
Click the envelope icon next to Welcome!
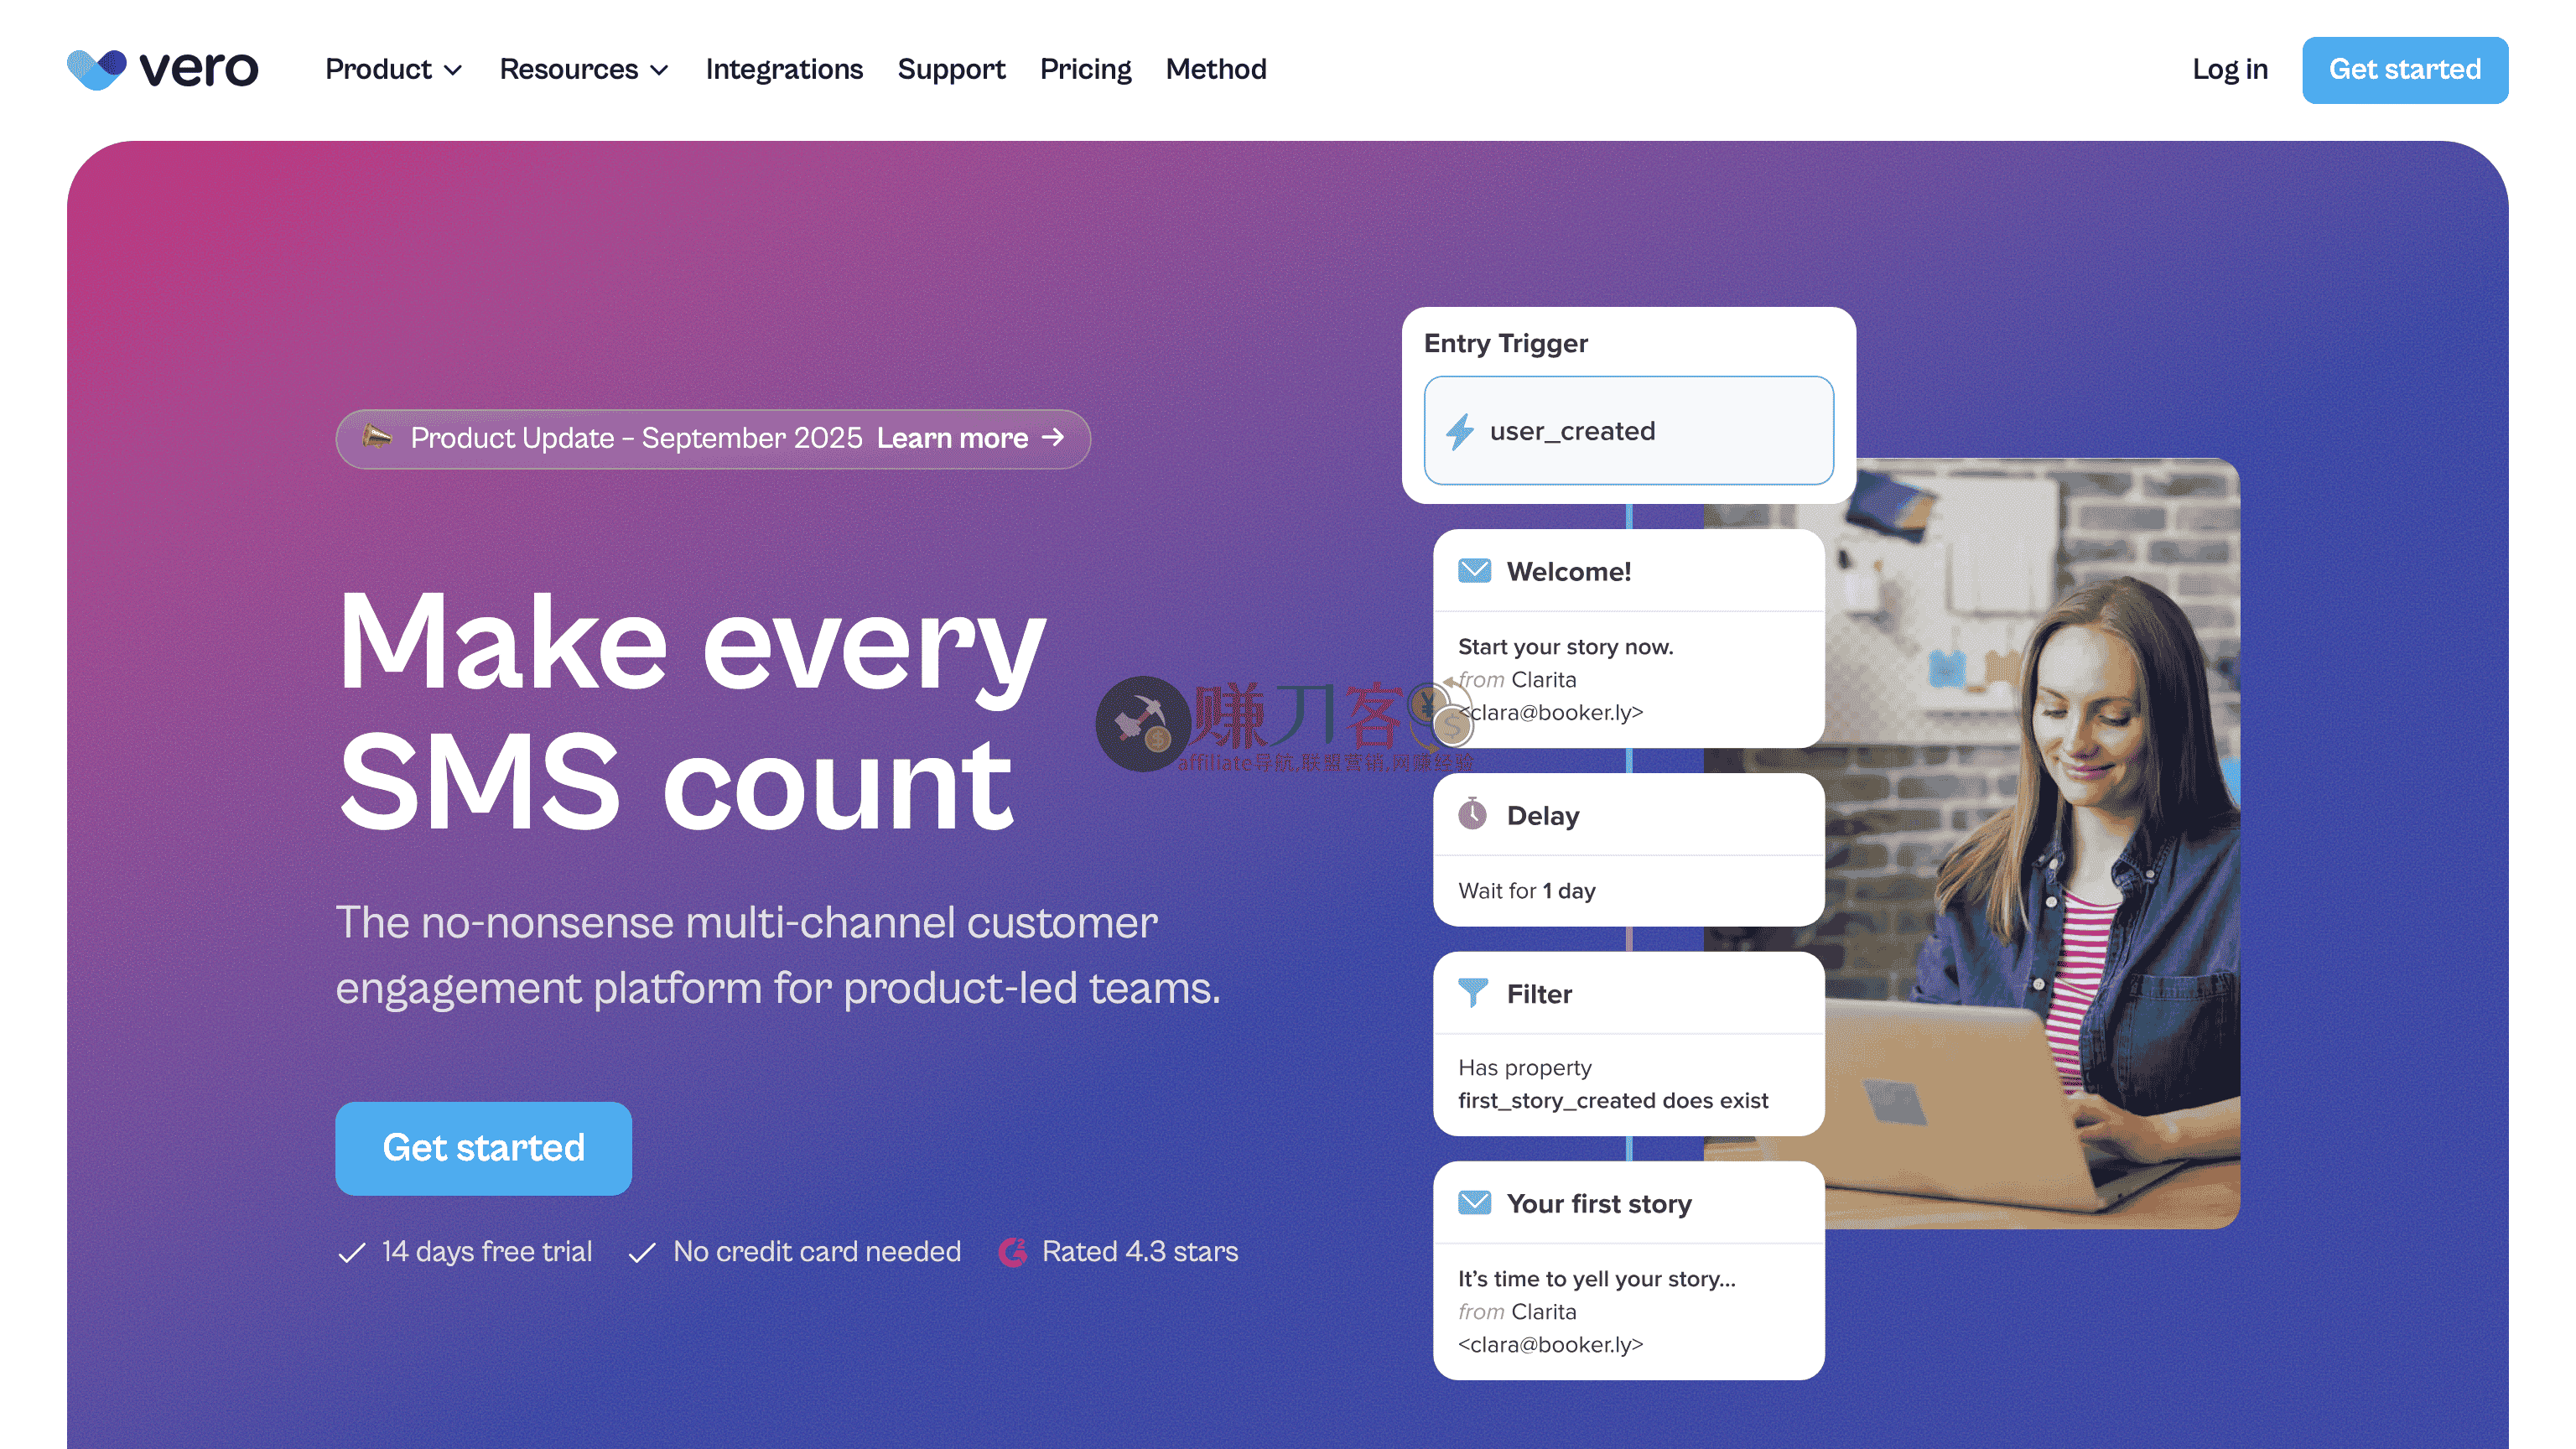coord(1474,571)
